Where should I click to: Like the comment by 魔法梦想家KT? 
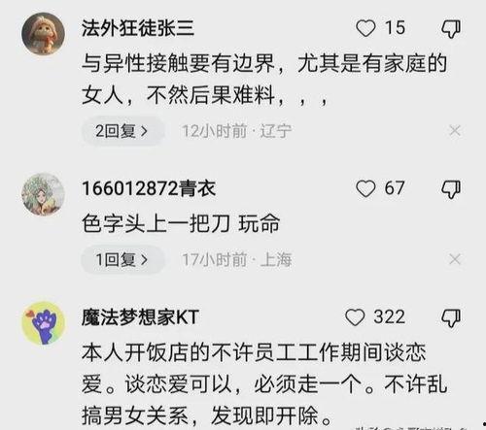click(355, 317)
